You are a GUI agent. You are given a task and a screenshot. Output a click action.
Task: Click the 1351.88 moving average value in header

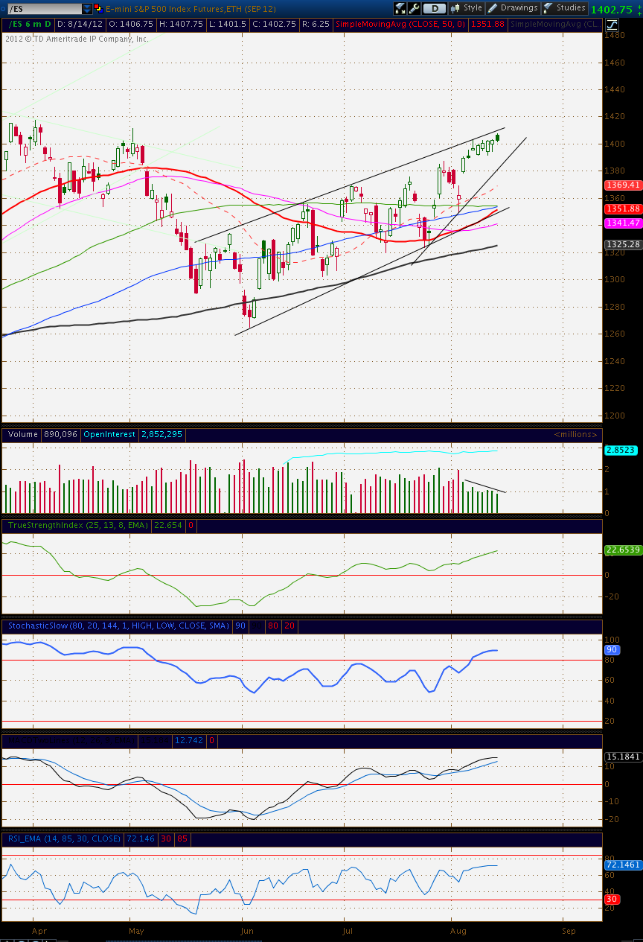pos(487,24)
